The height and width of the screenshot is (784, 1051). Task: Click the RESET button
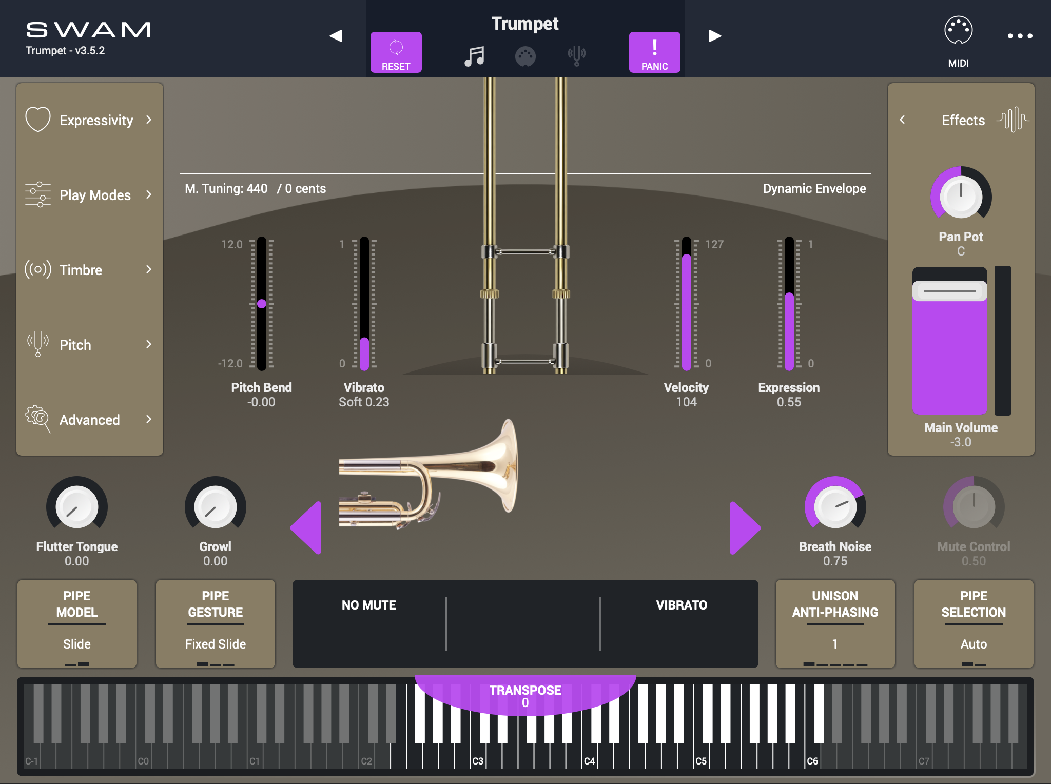pos(396,52)
